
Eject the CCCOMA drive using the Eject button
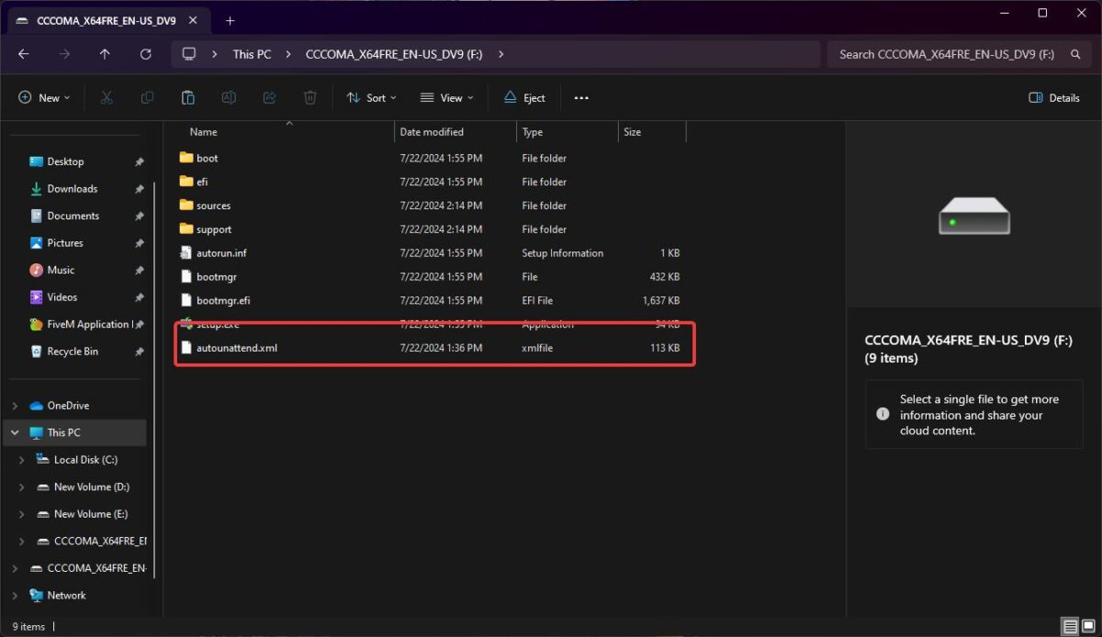click(523, 97)
